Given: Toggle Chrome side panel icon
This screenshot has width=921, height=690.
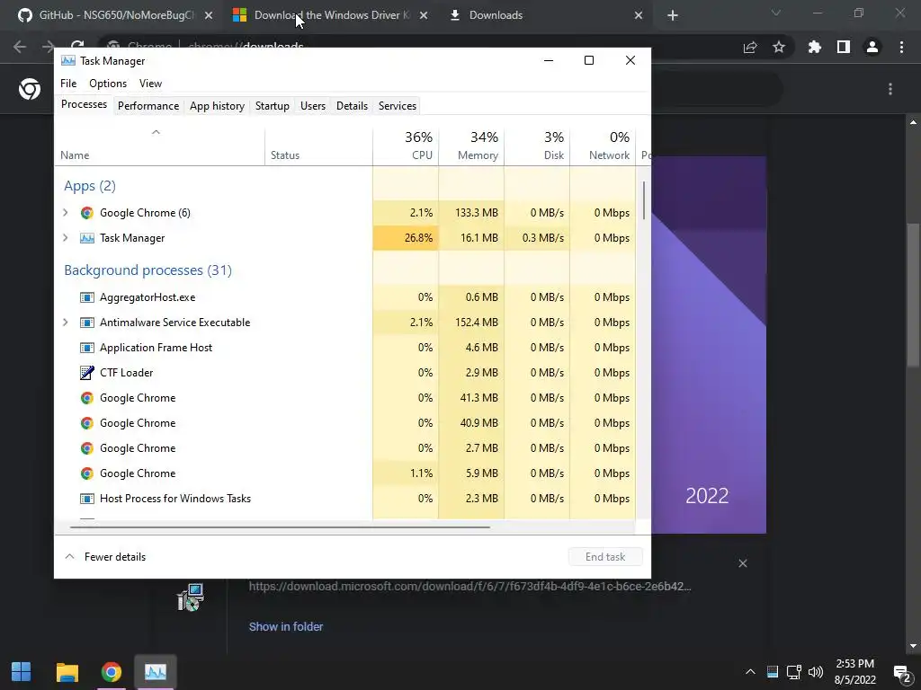Looking at the screenshot, I should click(x=844, y=47).
